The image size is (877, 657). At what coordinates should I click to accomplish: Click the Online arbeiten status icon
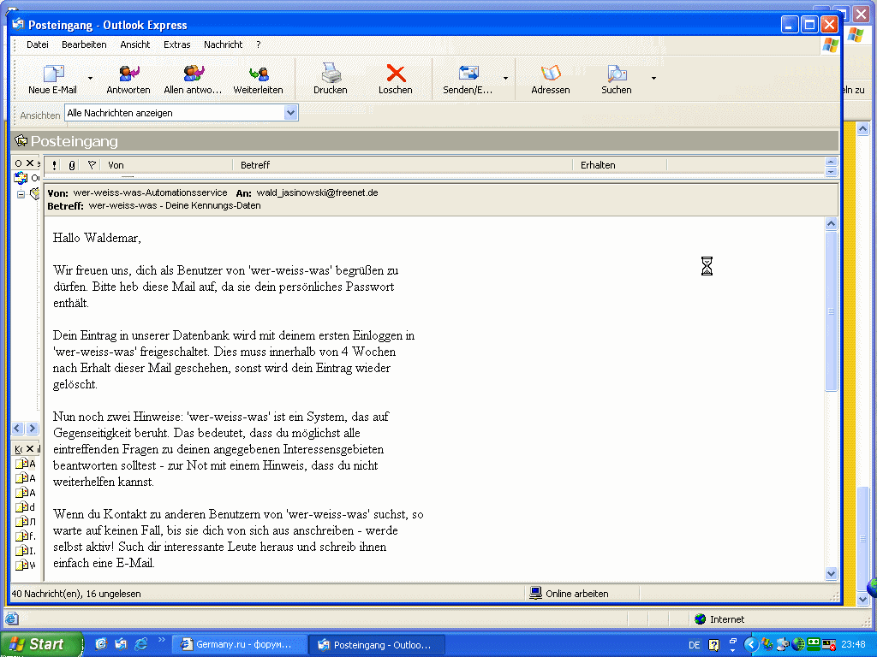point(536,593)
